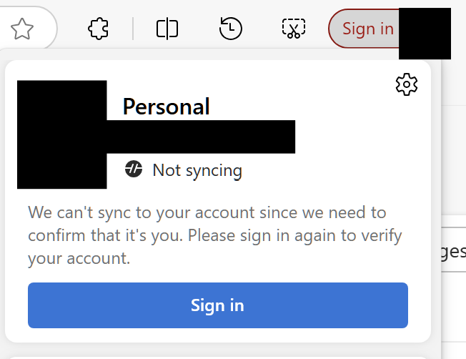Viewport: 466px width, 359px height.
Task: Click the blue Sign in button
Action: click(217, 305)
